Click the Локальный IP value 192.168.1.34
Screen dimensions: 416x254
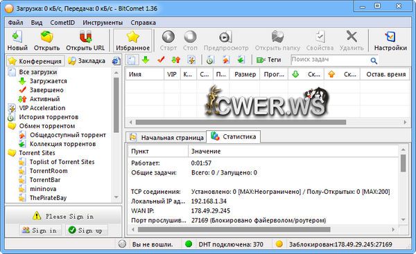(209, 201)
